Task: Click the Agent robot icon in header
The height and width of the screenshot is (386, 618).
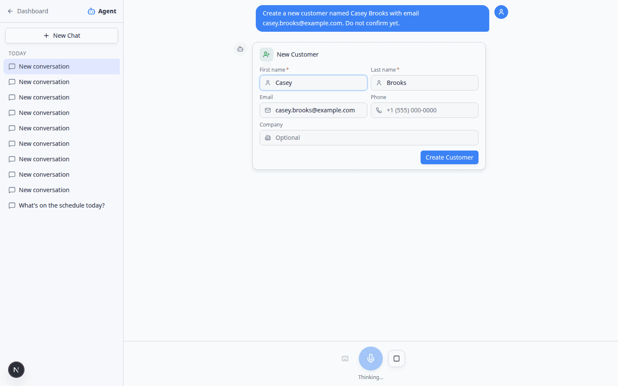Action: click(x=91, y=11)
